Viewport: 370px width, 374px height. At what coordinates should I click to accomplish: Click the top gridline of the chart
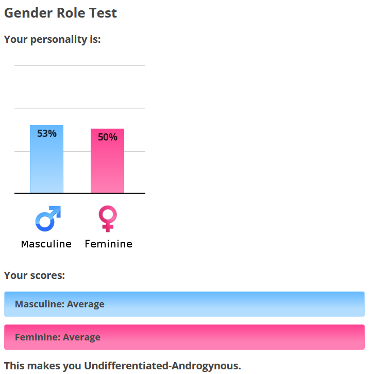[80, 65]
